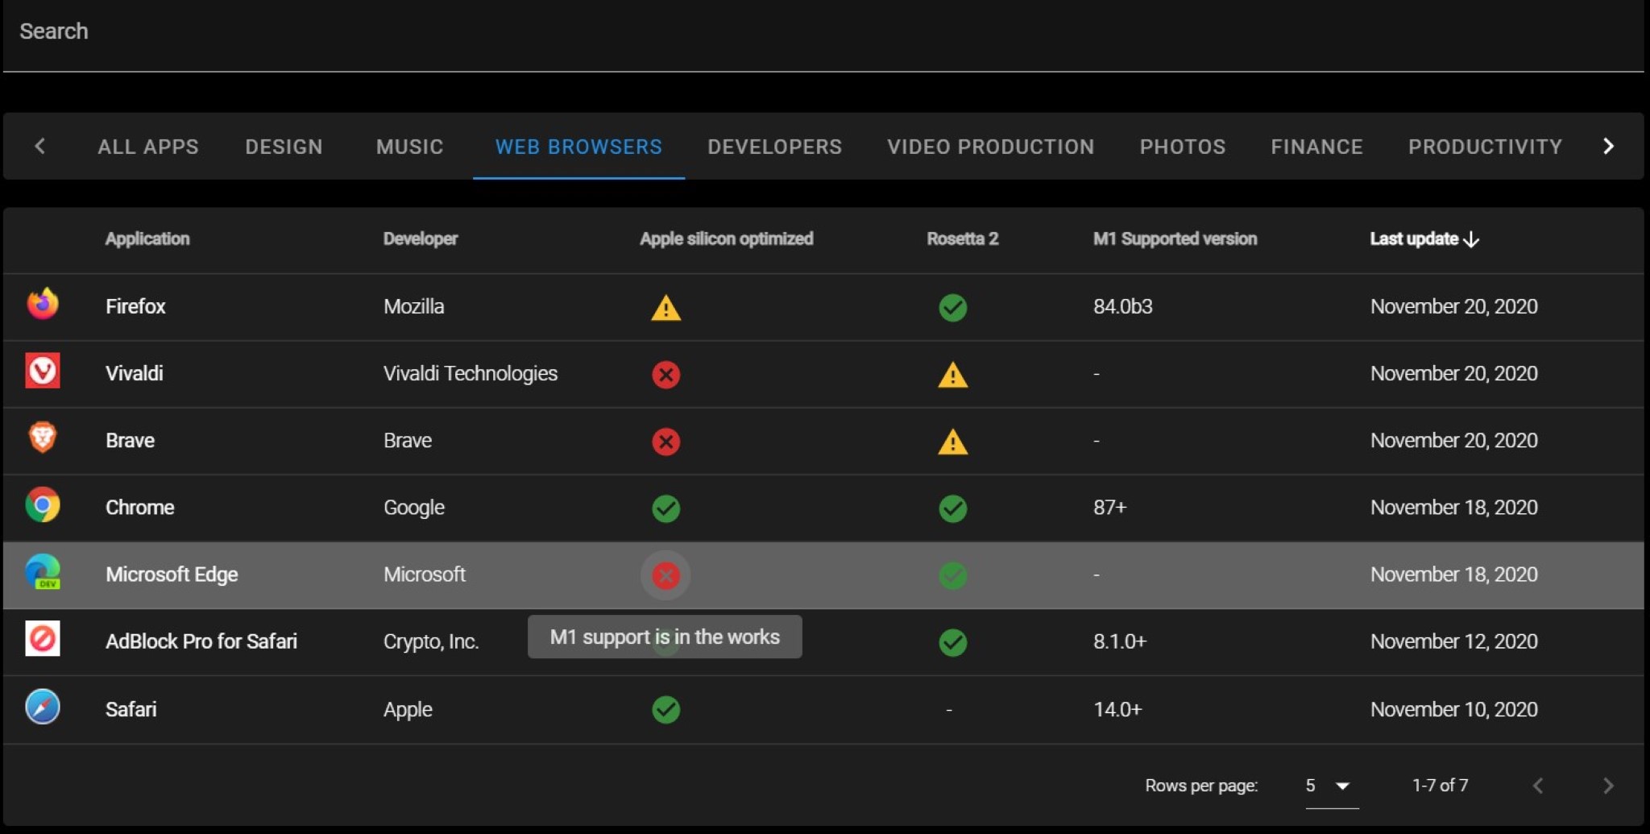This screenshot has width=1650, height=834.
Task: Click the Firefox application name
Action: click(135, 306)
